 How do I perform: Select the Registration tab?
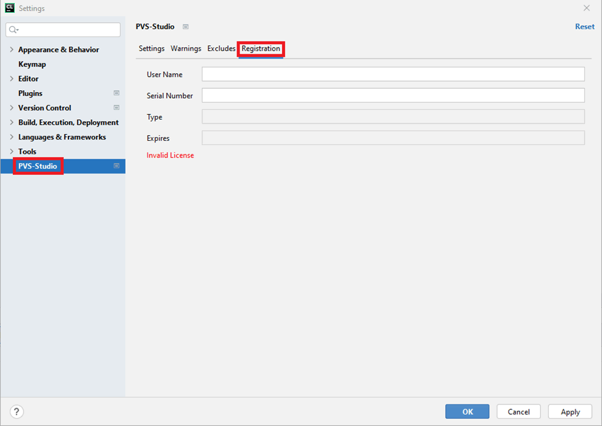pos(261,49)
